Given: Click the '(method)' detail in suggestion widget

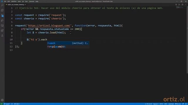Looking at the screenshot, I should pyautogui.click(x=78, y=43).
